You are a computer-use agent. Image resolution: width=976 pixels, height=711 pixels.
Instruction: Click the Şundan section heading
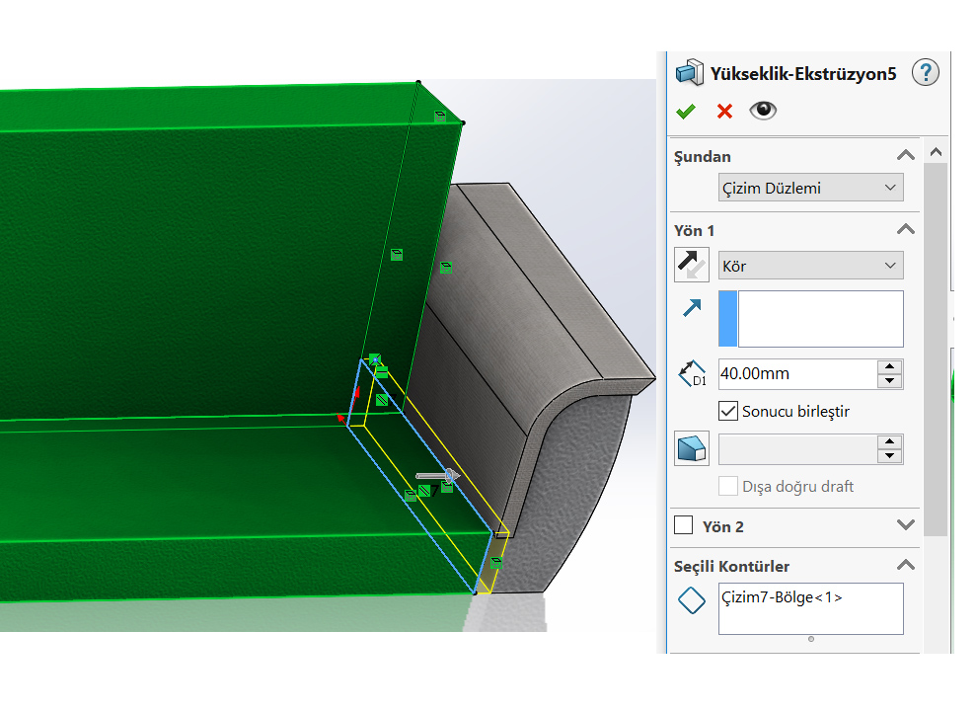point(702,156)
